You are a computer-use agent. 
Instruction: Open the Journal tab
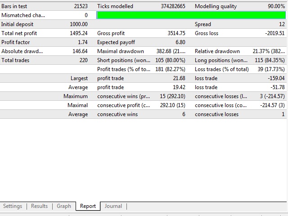click(x=113, y=206)
